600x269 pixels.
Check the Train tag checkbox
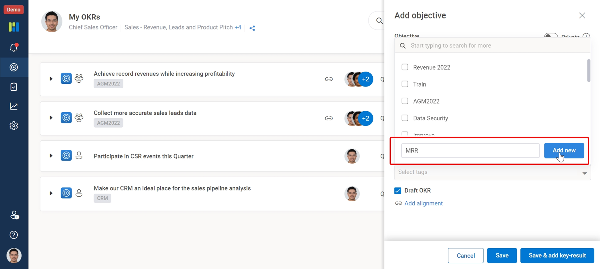tap(405, 84)
